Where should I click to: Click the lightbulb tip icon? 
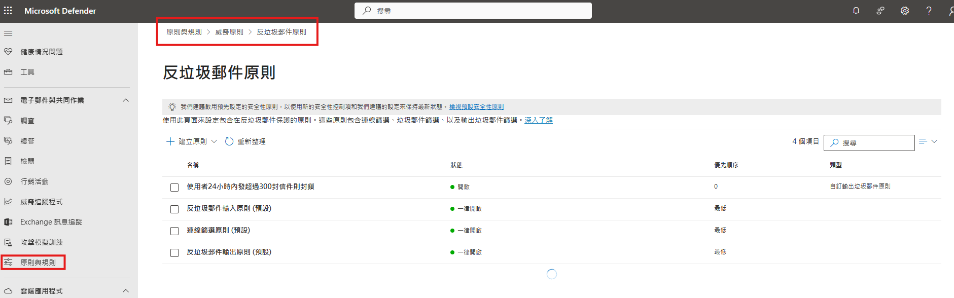point(172,107)
